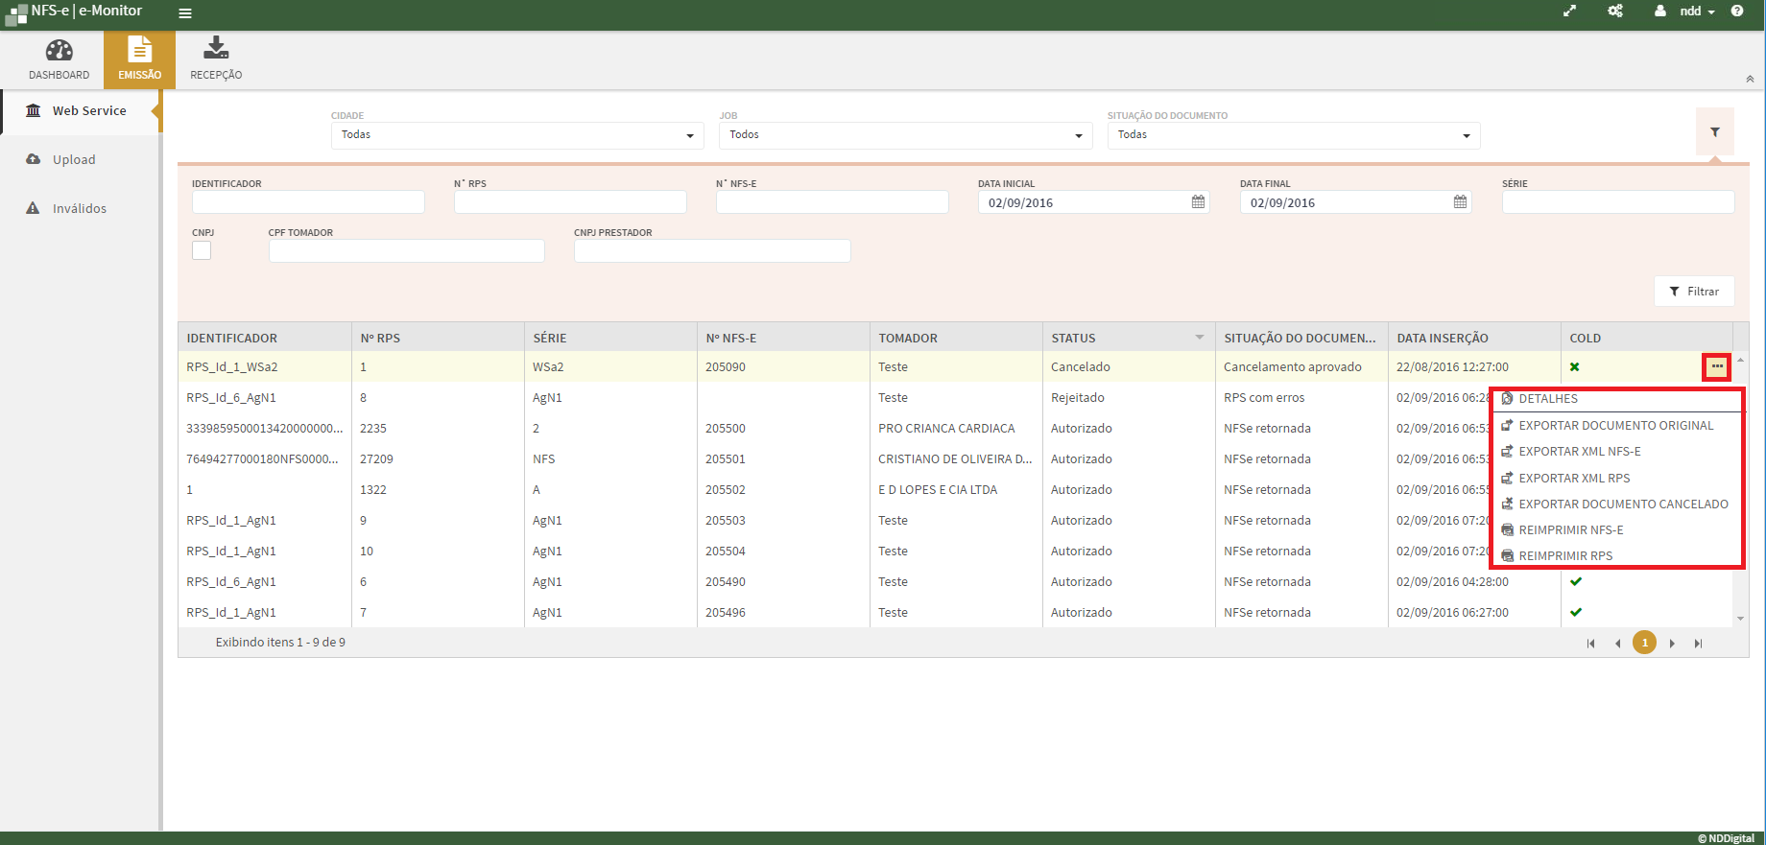Open calendar picker for Data Inicial
Screen dimensions: 1766x845
(x=1198, y=202)
